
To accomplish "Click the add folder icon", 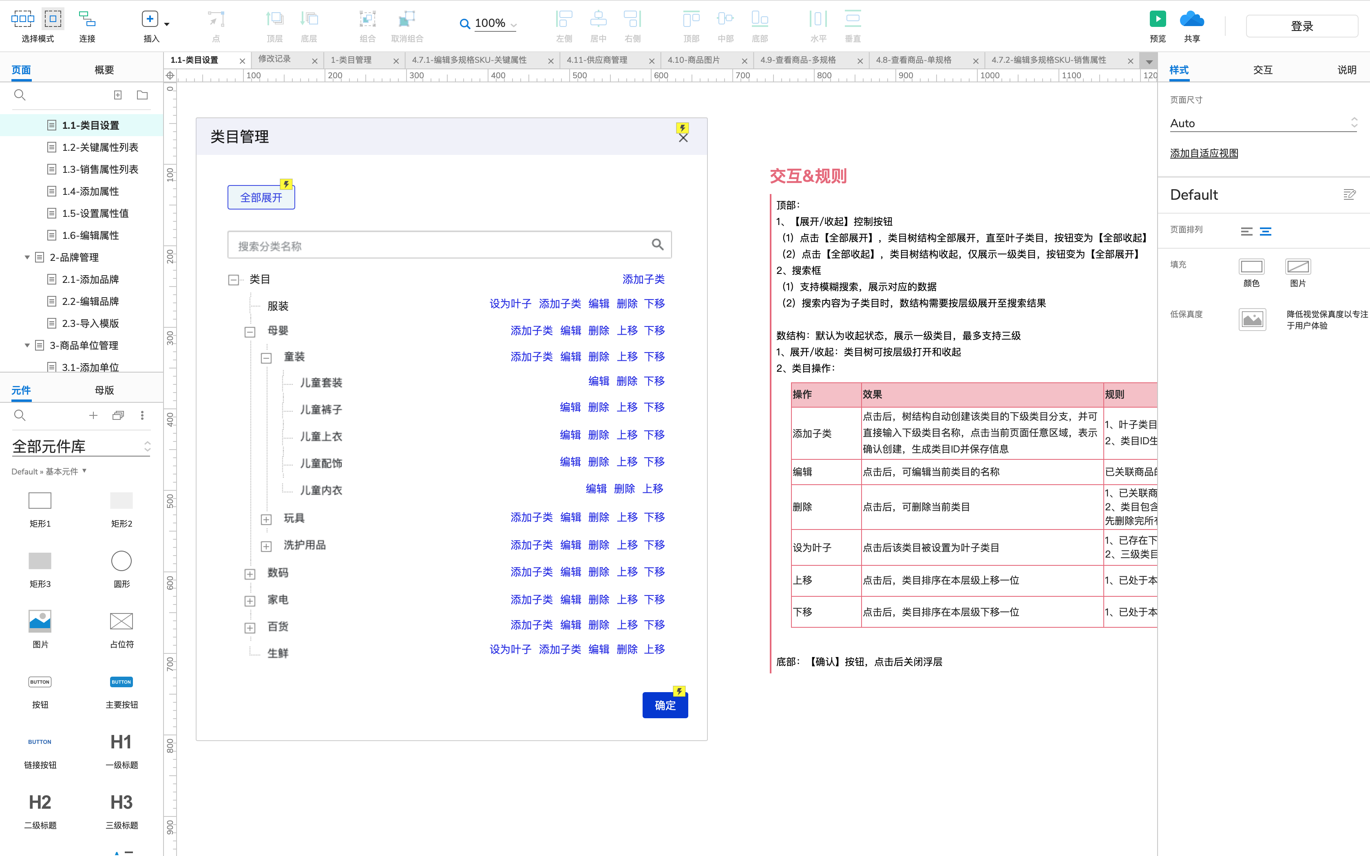I will [142, 95].
